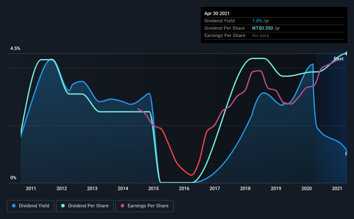The width and height of the screenshot is (354, 219).
Task: Click the 'No data' earnings value
Action: click(260, 35)
